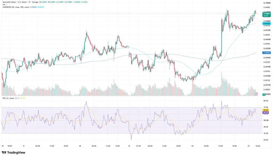Click the date label 10 on time axis
Viewport: 273px width, 157px height.
coord(80,146)
